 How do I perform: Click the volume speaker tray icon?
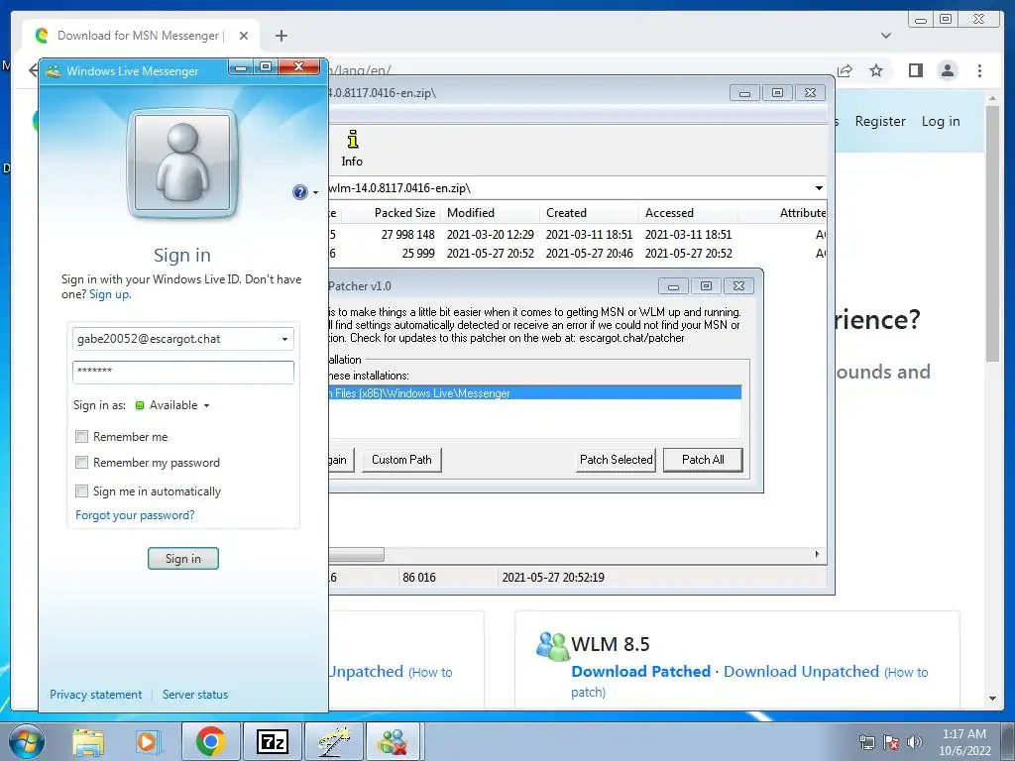pyautogui.click(x=914, y=743)
